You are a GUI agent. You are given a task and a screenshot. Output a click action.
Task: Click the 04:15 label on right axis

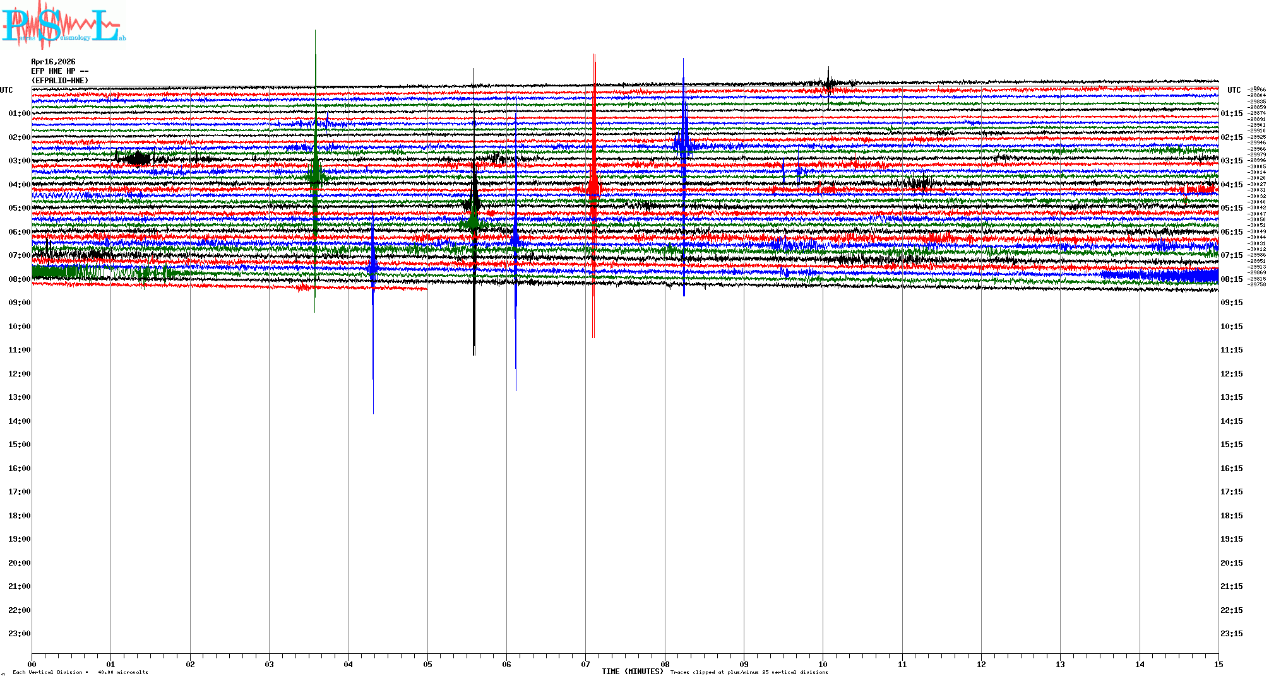(x=1231, y=185)
